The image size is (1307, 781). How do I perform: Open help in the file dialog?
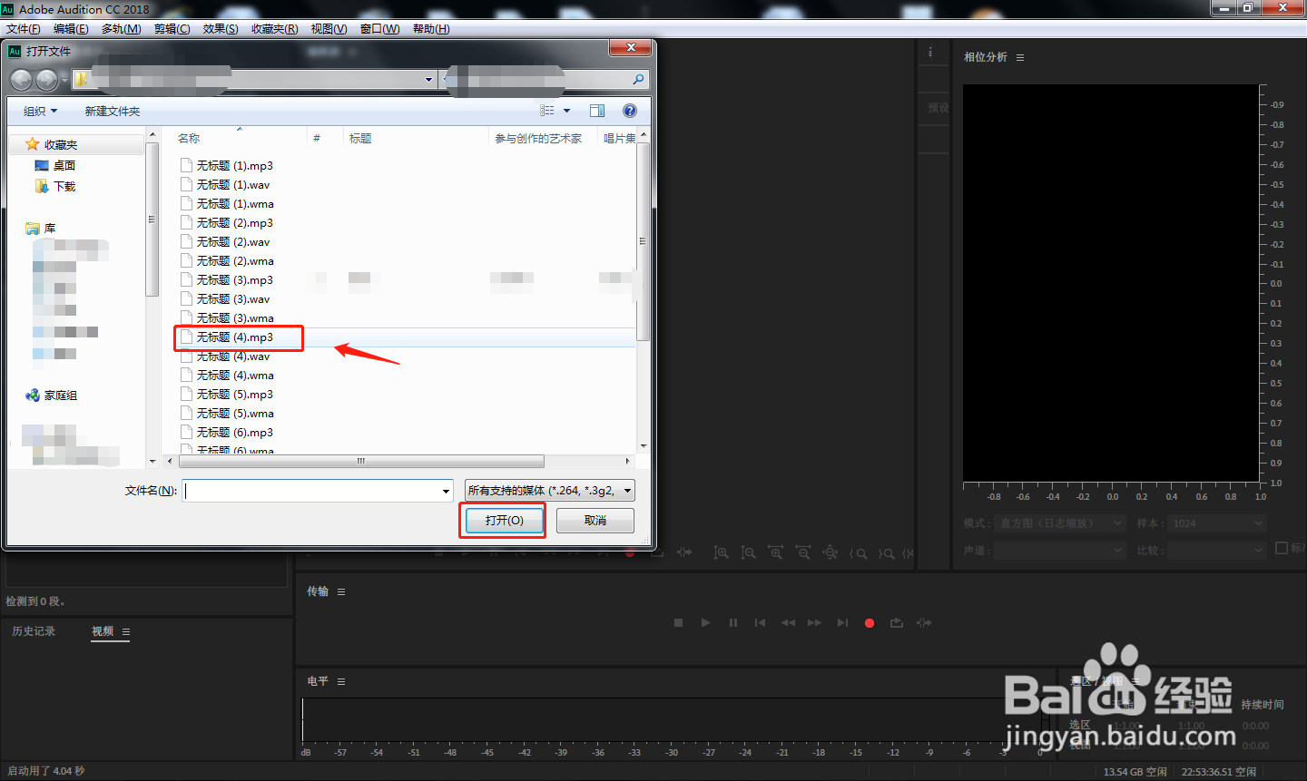(630, 111)
